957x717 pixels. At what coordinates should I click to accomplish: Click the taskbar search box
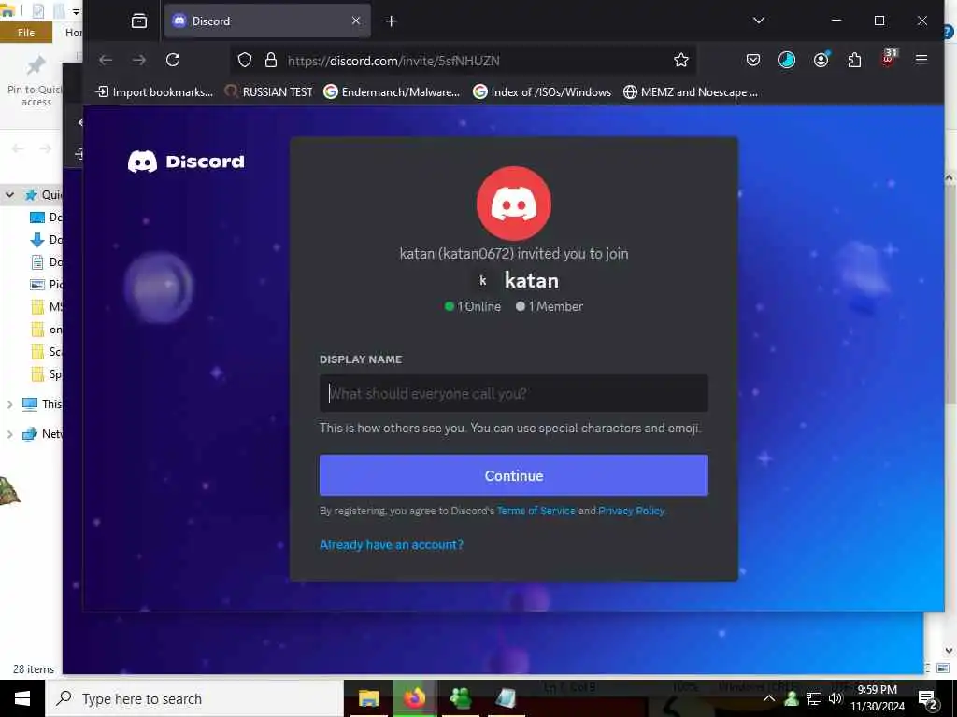194,698
